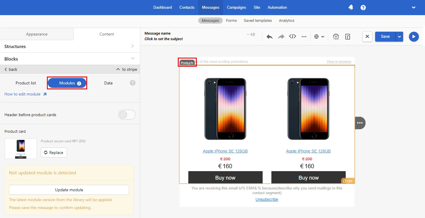Open the toolbar more options ellipsis

(x=304, y=37)
